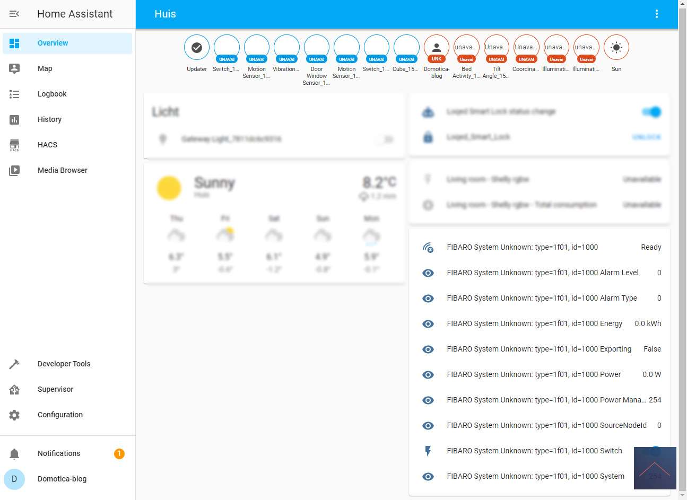Open the Domotica-blog user profile
Image resolution: width=687 pixels, height=500 pixels.
point(62,479)
